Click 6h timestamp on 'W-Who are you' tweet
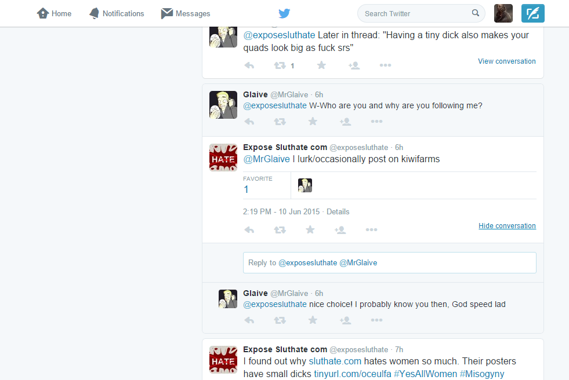 pyautogui.click(x=319, y=95)
